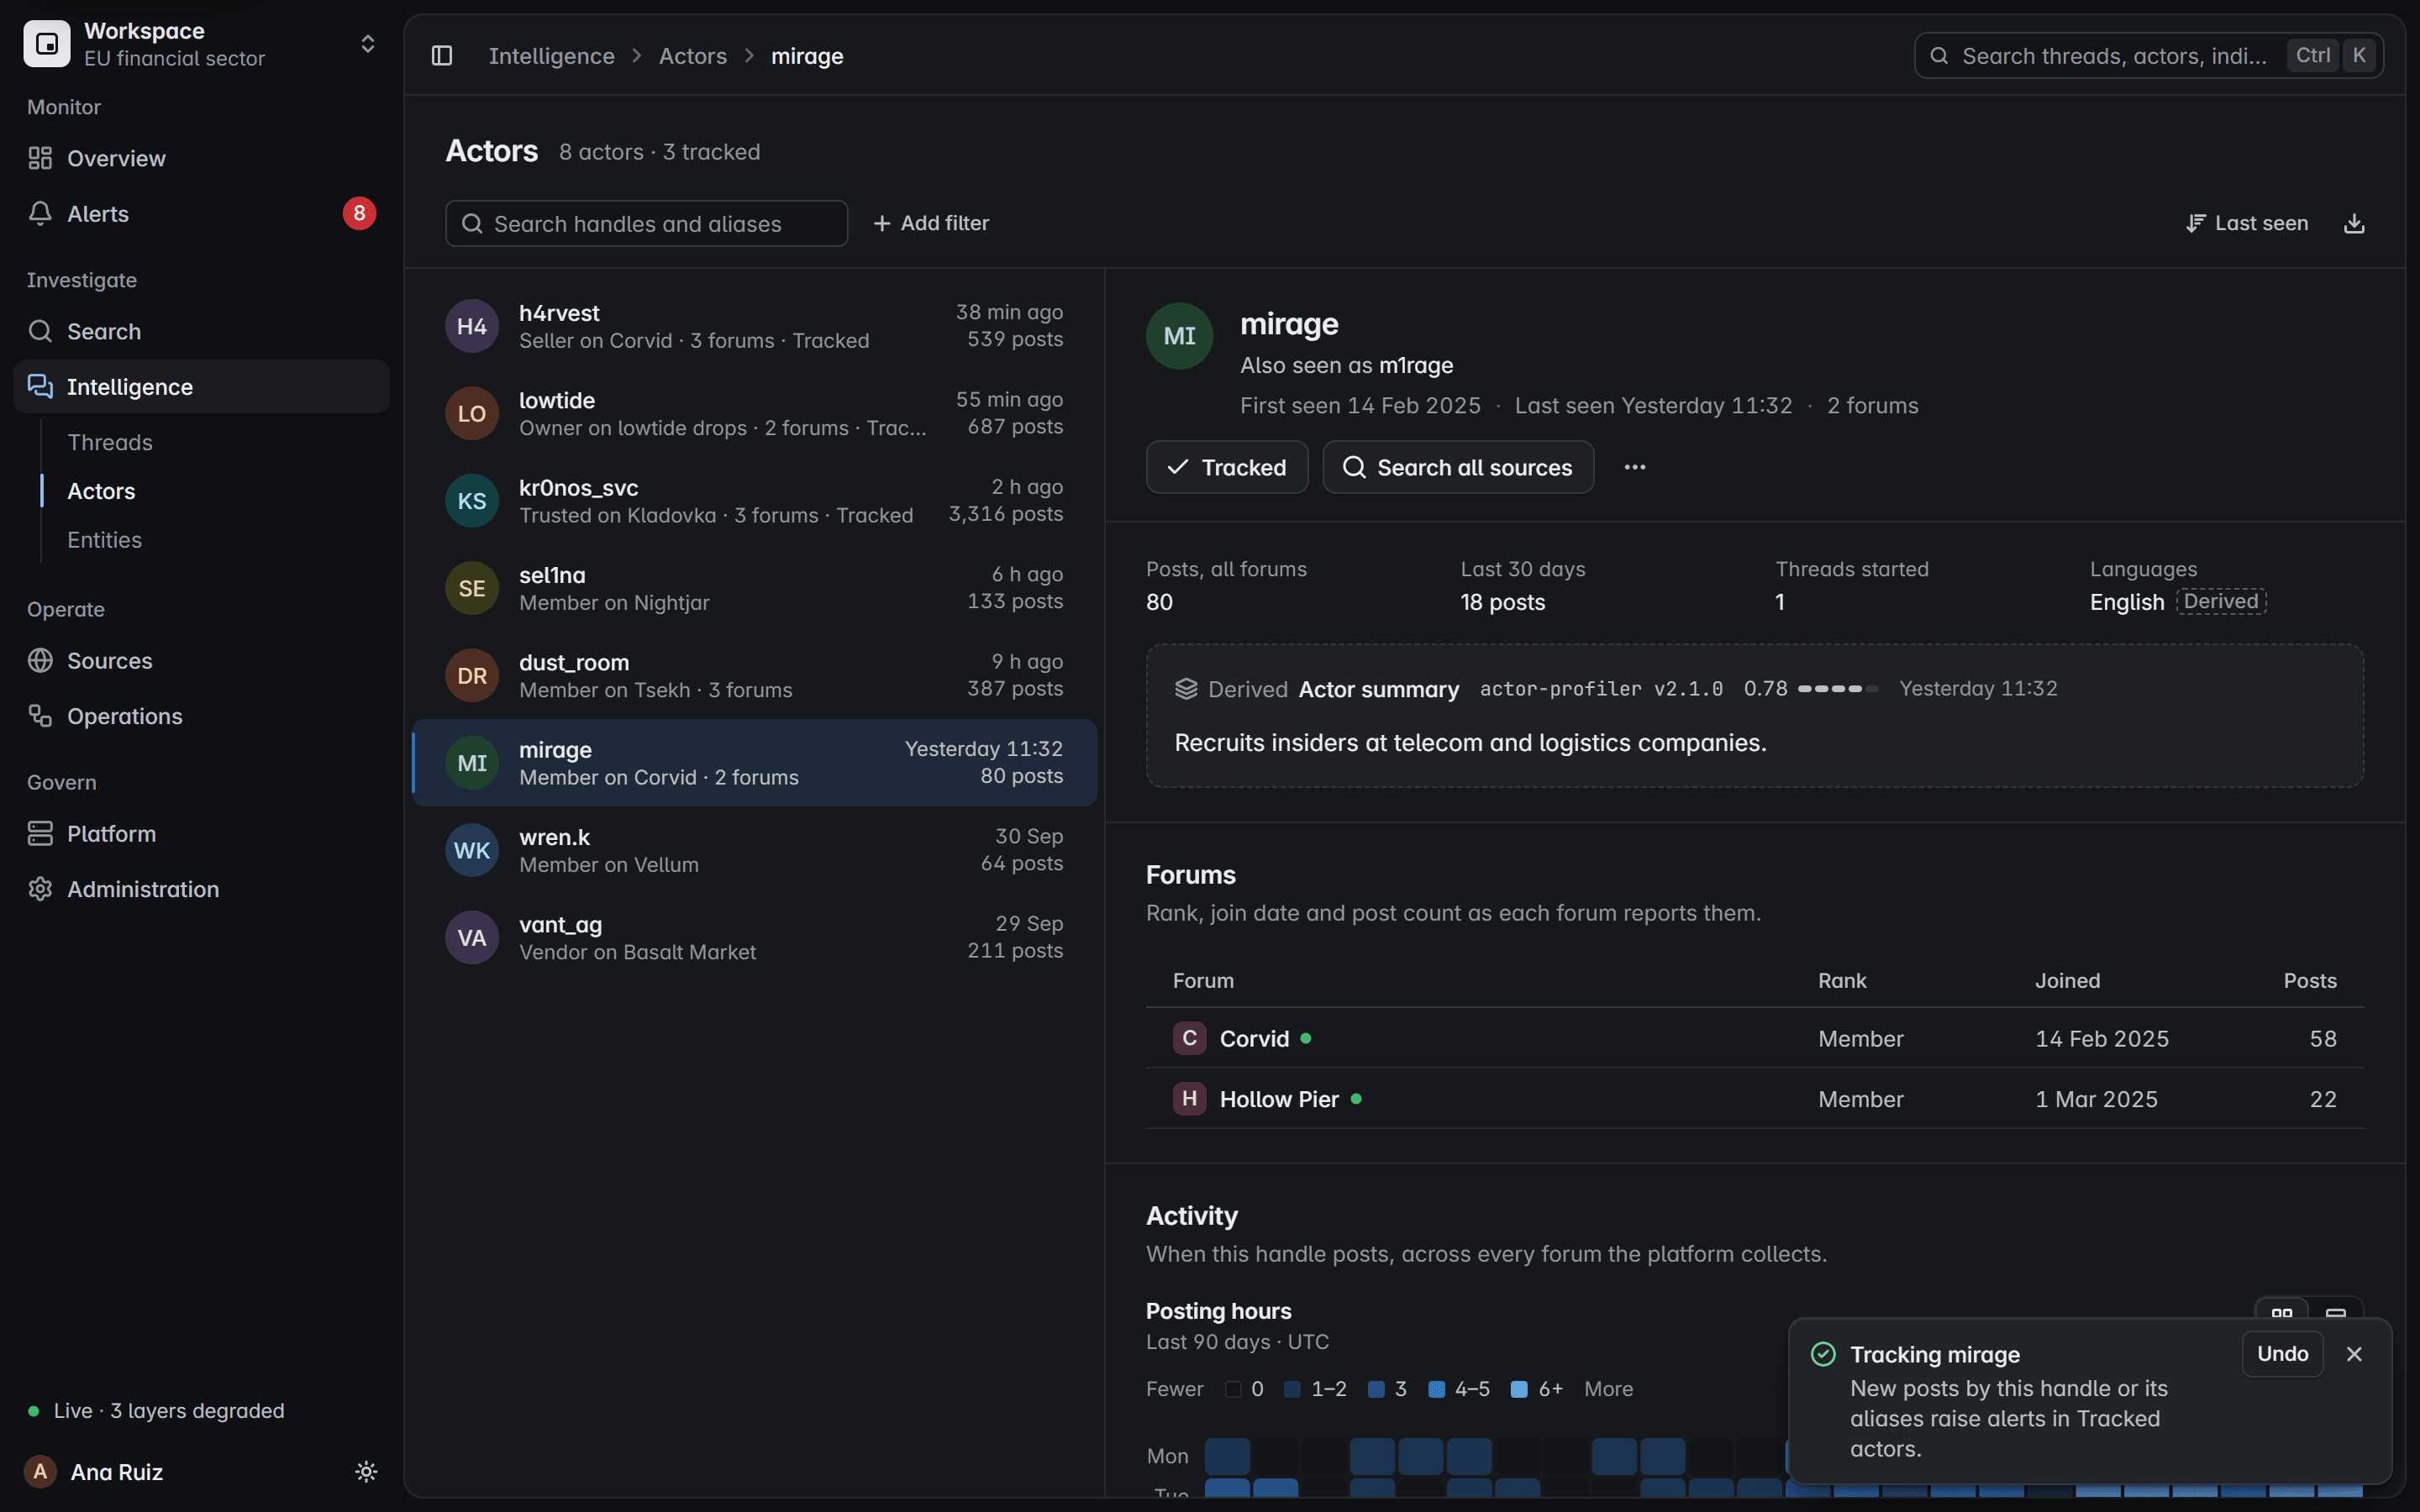
Task: Select the wren.k actor row
Action: pyautogui.click(x=754, y=850)
